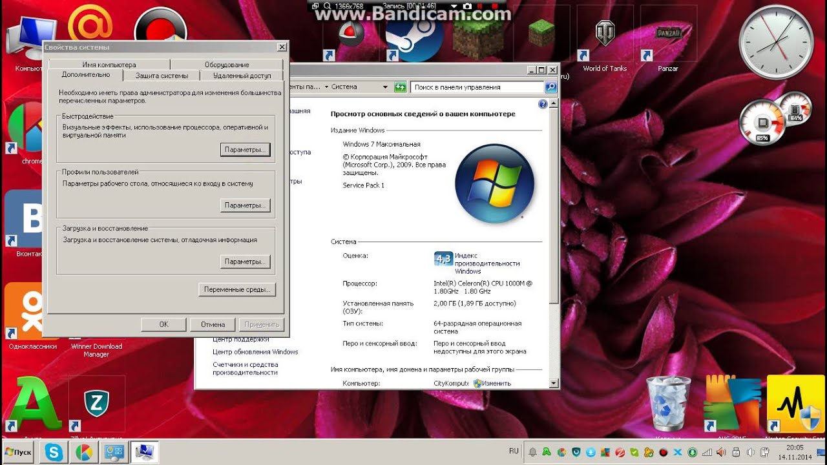Expand the Система breadcrumb dropdown arrow
The image size is (827, 465).
pyautogui.click(x=326, y=87)
